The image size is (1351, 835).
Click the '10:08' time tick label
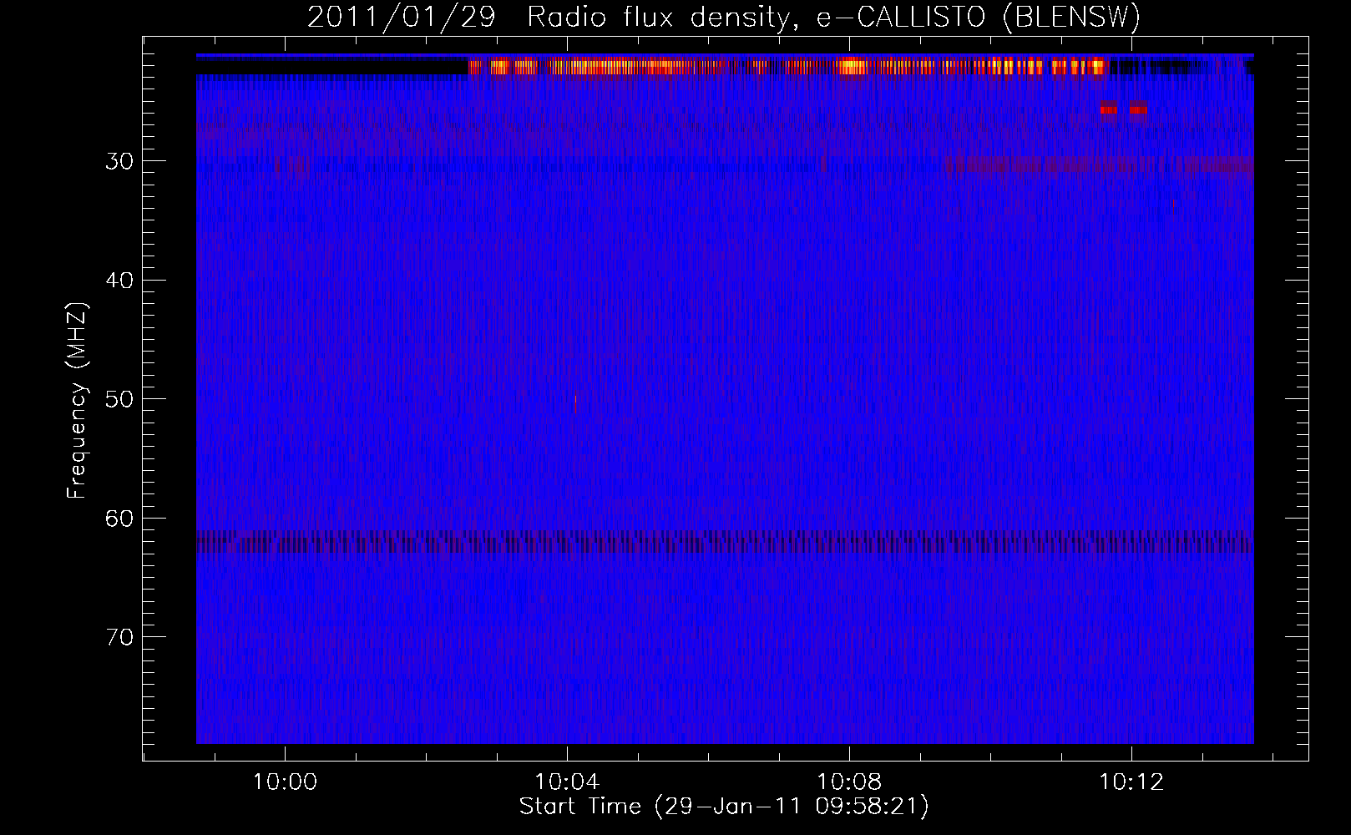coord(849,782)
